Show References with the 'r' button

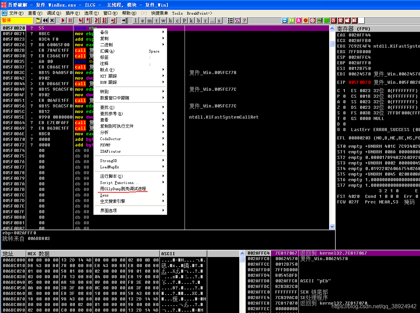tap(205, 21)
